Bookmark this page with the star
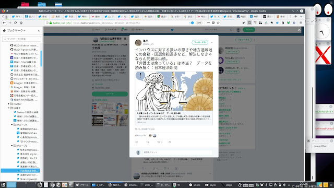 coord(218,23)
